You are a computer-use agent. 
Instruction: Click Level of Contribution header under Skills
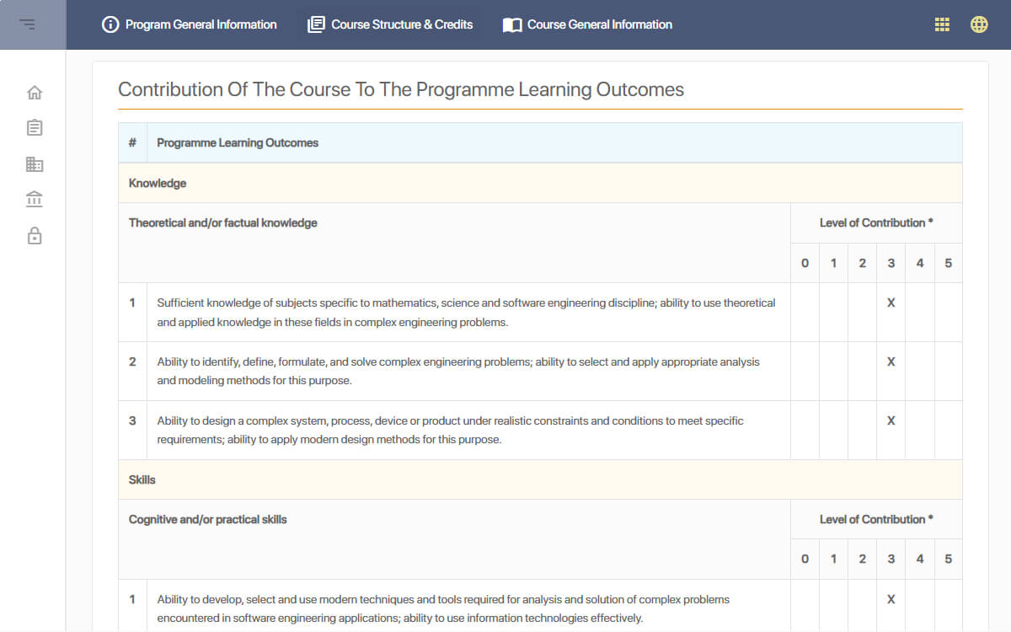(876, 520)
